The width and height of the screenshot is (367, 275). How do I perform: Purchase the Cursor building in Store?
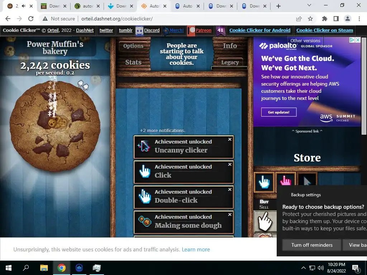point(265,221)
